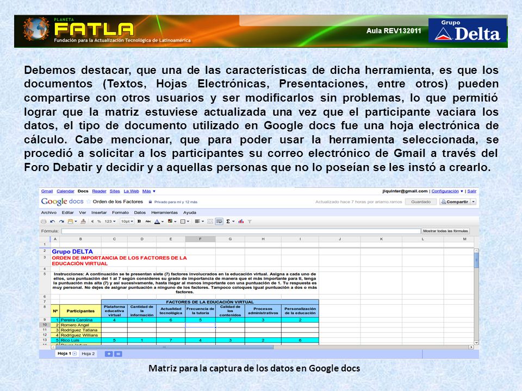Open the Editar menu
Viewport: 522px width, 391px height.
[x=67, y=212]
